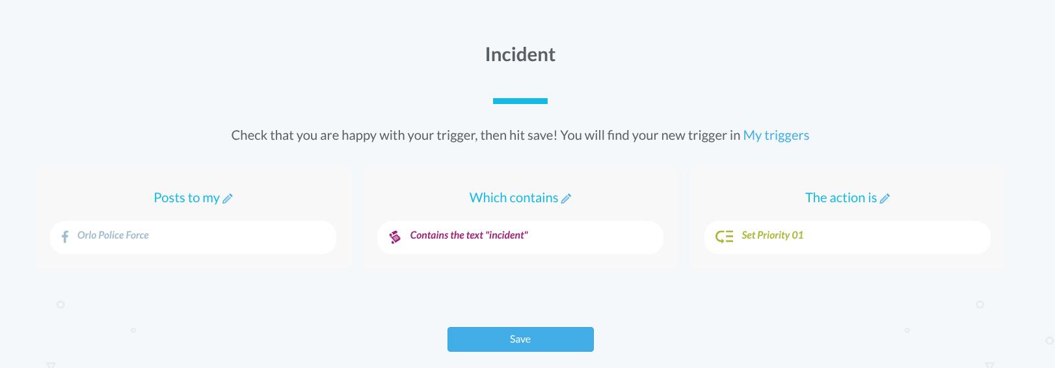The width and height of the screenshot is (1055, 368).
Task: Edit the "Posts to my" section heading
Action: point(186,198)
